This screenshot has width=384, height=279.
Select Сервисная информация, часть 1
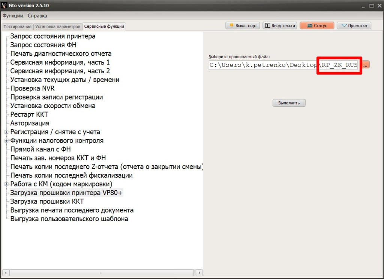coord(60,62)
